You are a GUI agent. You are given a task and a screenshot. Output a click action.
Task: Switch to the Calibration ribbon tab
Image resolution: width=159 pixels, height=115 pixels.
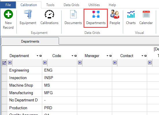point(29,5)
